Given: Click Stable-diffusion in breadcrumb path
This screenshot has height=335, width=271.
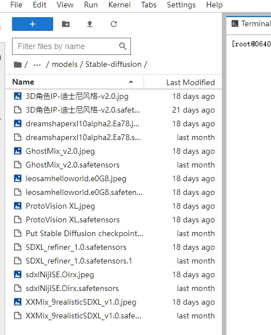Looking at the screenshot, I should point(113,64).
